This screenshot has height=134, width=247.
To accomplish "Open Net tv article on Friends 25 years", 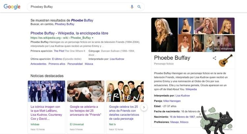I will pyautogui.click(x=124, y=113).
